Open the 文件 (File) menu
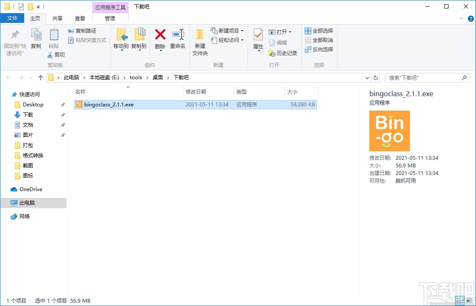Viewport: 476px width, 306px height. tap(13, 18)
